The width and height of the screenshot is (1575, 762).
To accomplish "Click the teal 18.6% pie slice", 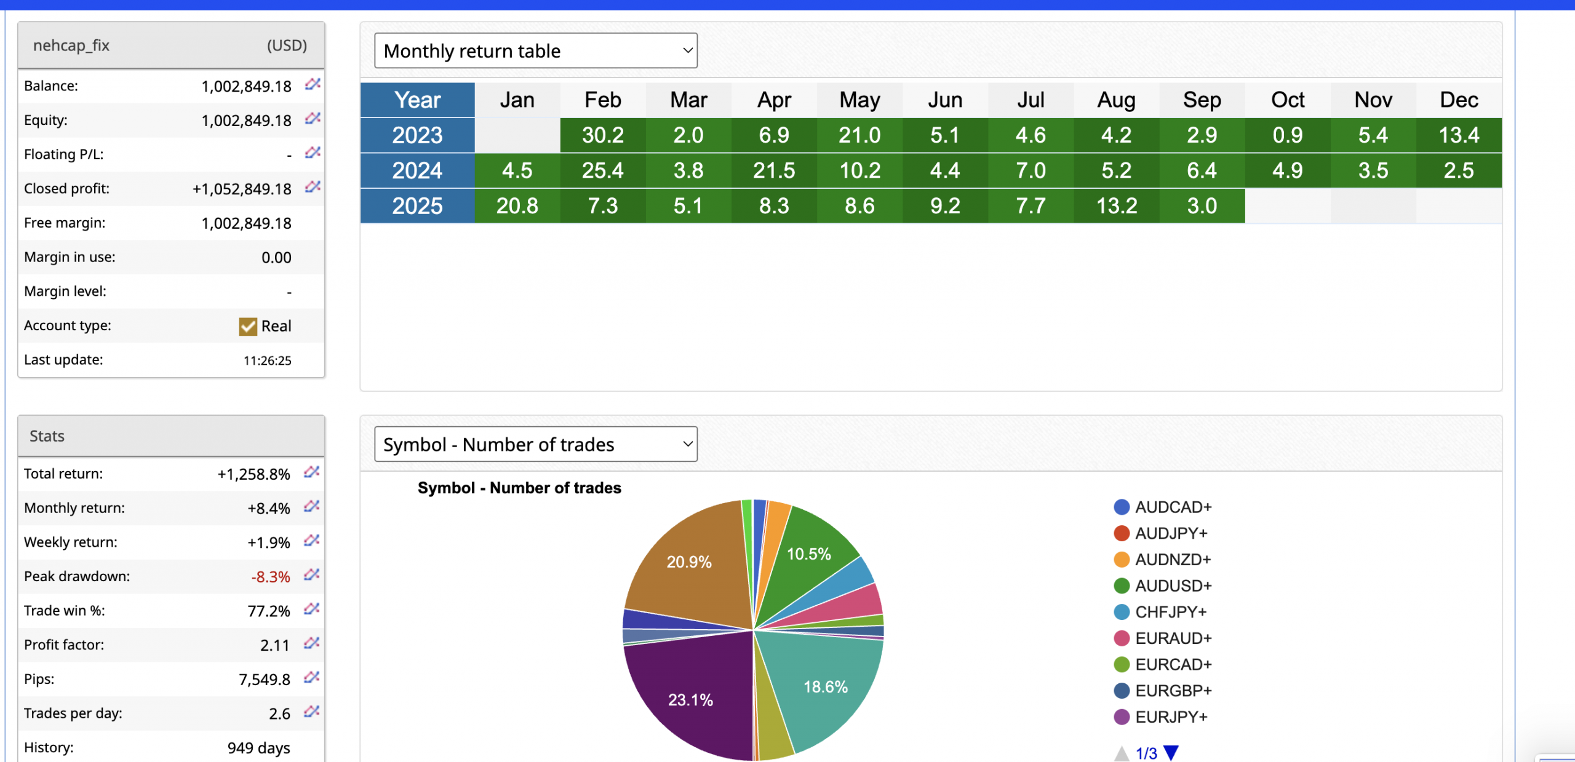I will 825,687.
